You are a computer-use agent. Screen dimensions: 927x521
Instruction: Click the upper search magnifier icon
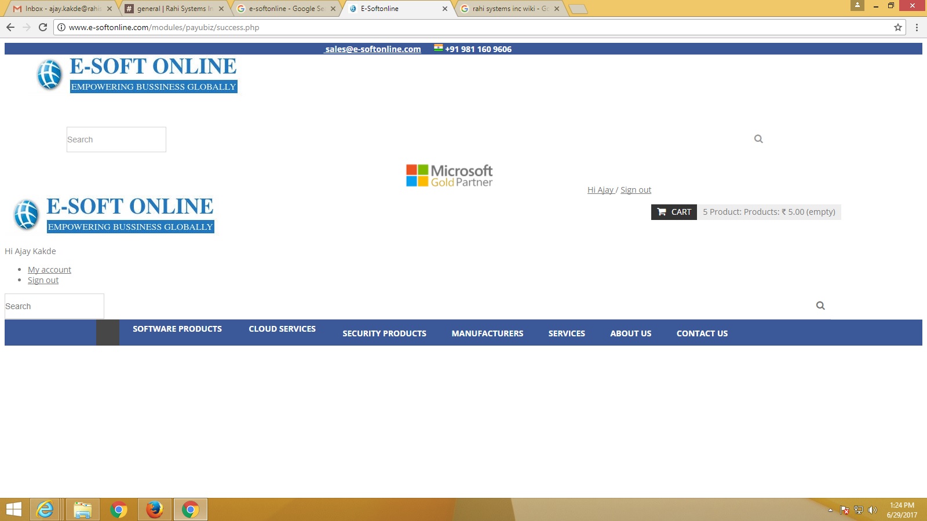point(758,139)
